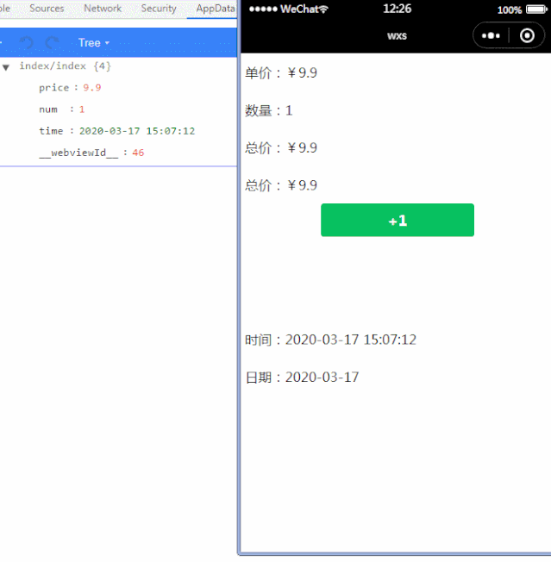Collapse the index/index tree node

point(6,67)
